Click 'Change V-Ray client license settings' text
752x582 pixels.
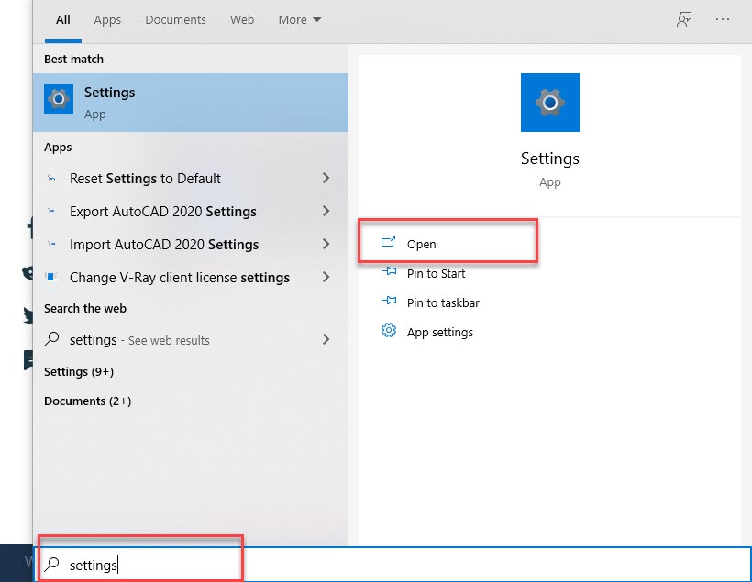tap(180, 278)
